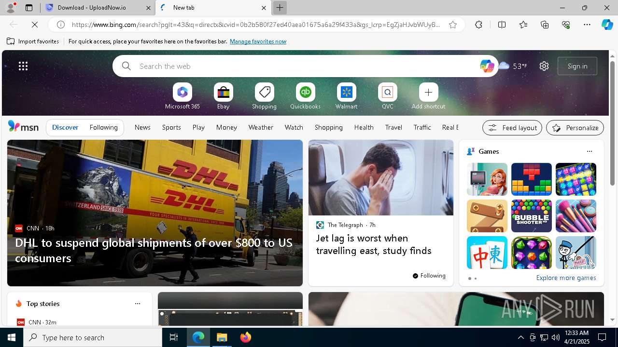
Task: Open the Favorites panel
Action: [523, 25]
